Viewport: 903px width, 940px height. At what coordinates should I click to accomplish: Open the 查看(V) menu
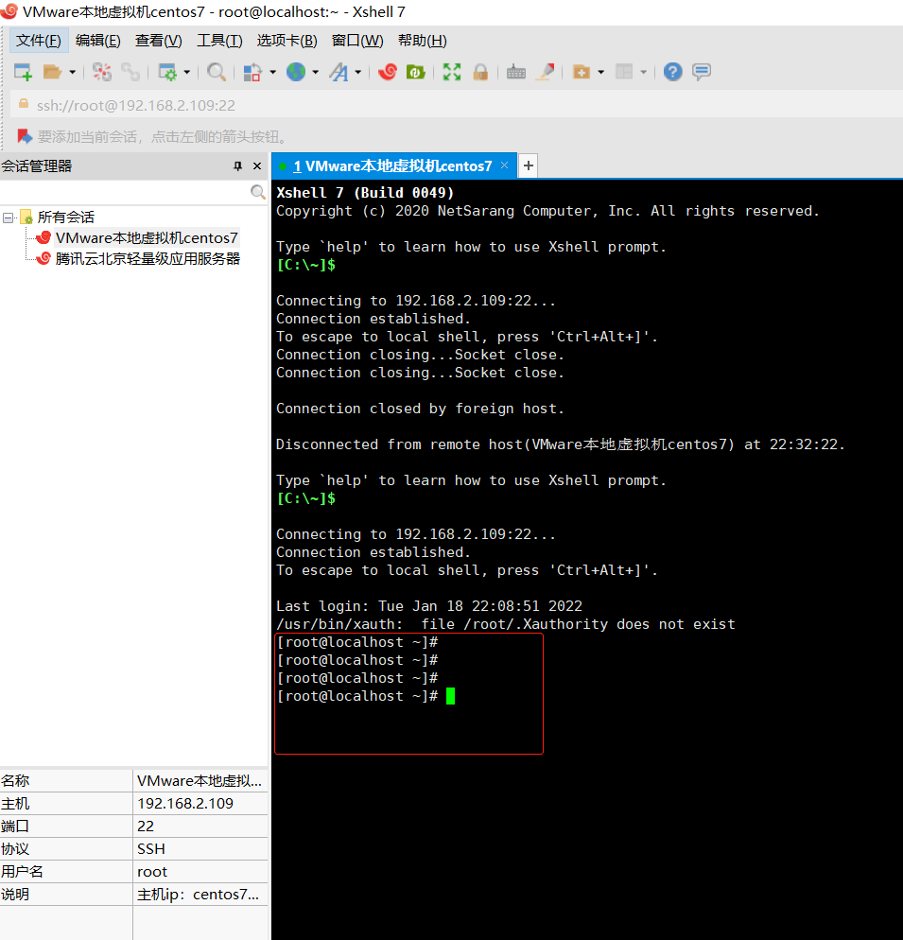click(158, 40)
